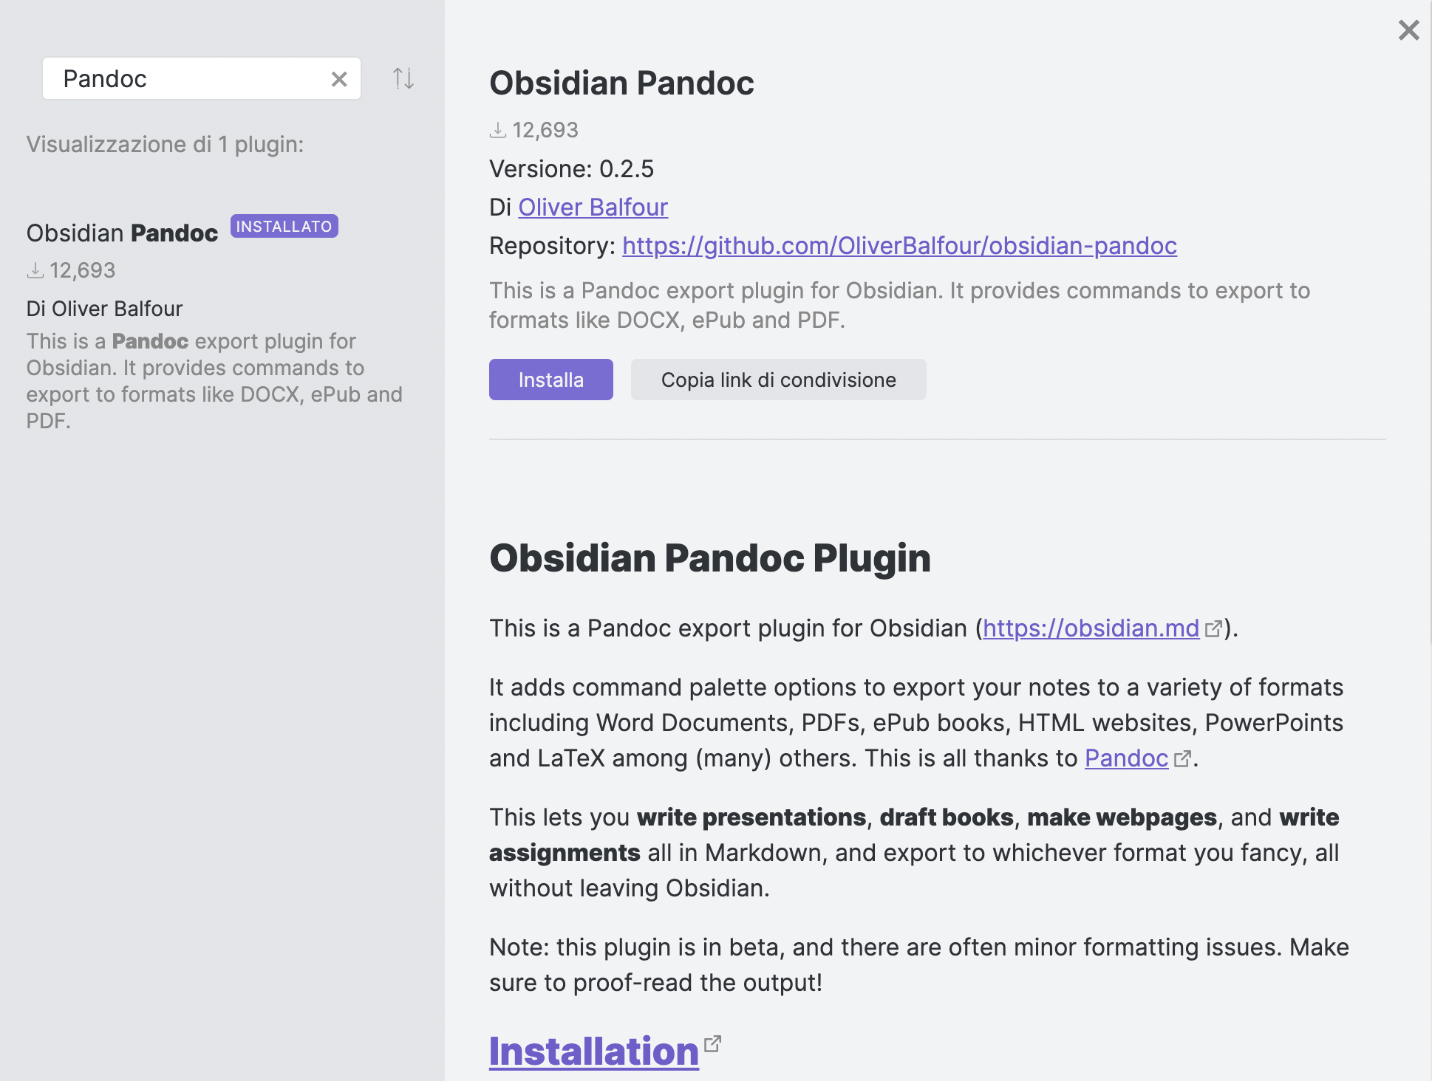
Task: Click the plugin description in results list
Action: click(214, 381)
